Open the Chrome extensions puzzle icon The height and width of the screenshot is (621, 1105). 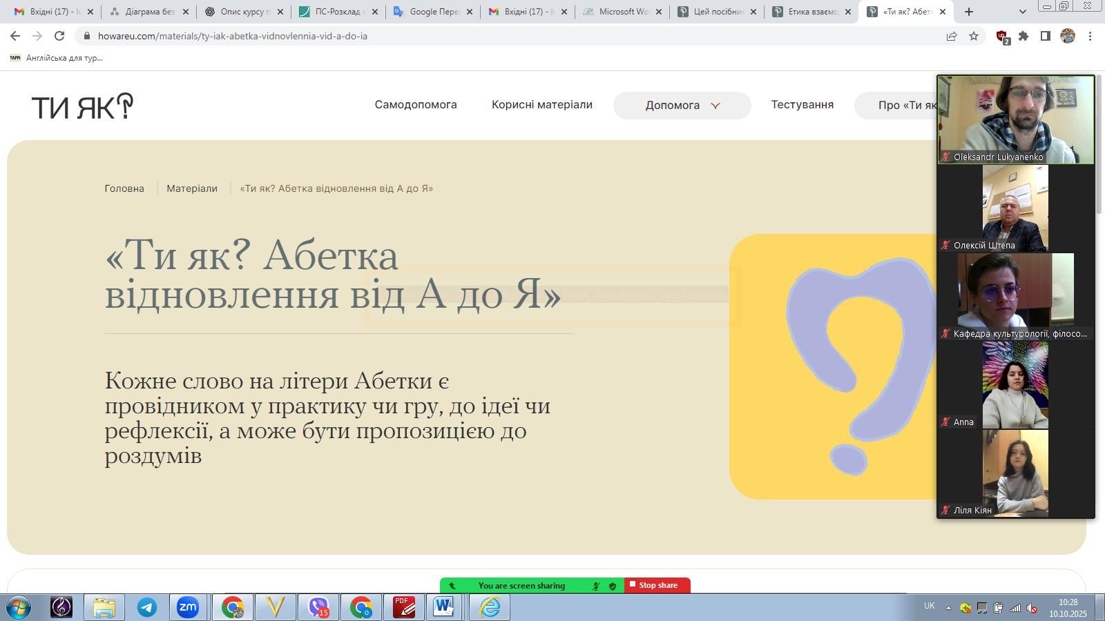(1024, 36)
